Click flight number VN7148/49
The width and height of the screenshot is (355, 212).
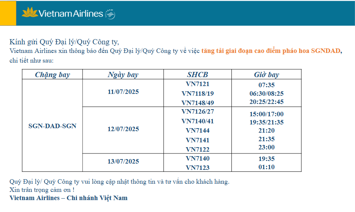tap(197, 103)
